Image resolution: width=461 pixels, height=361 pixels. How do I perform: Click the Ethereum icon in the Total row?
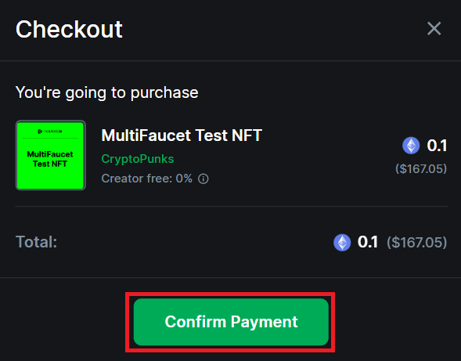342,243
